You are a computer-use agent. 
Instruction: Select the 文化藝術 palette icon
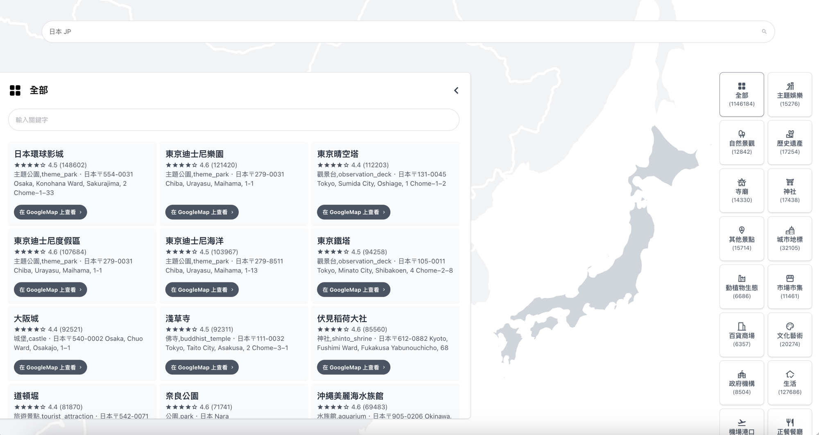click(x=790, y=327)
